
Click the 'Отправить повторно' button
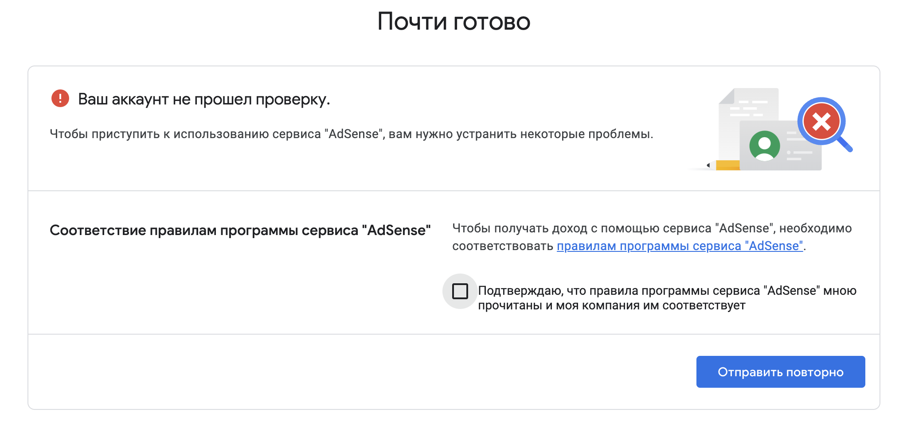click(x=781, y=372)
